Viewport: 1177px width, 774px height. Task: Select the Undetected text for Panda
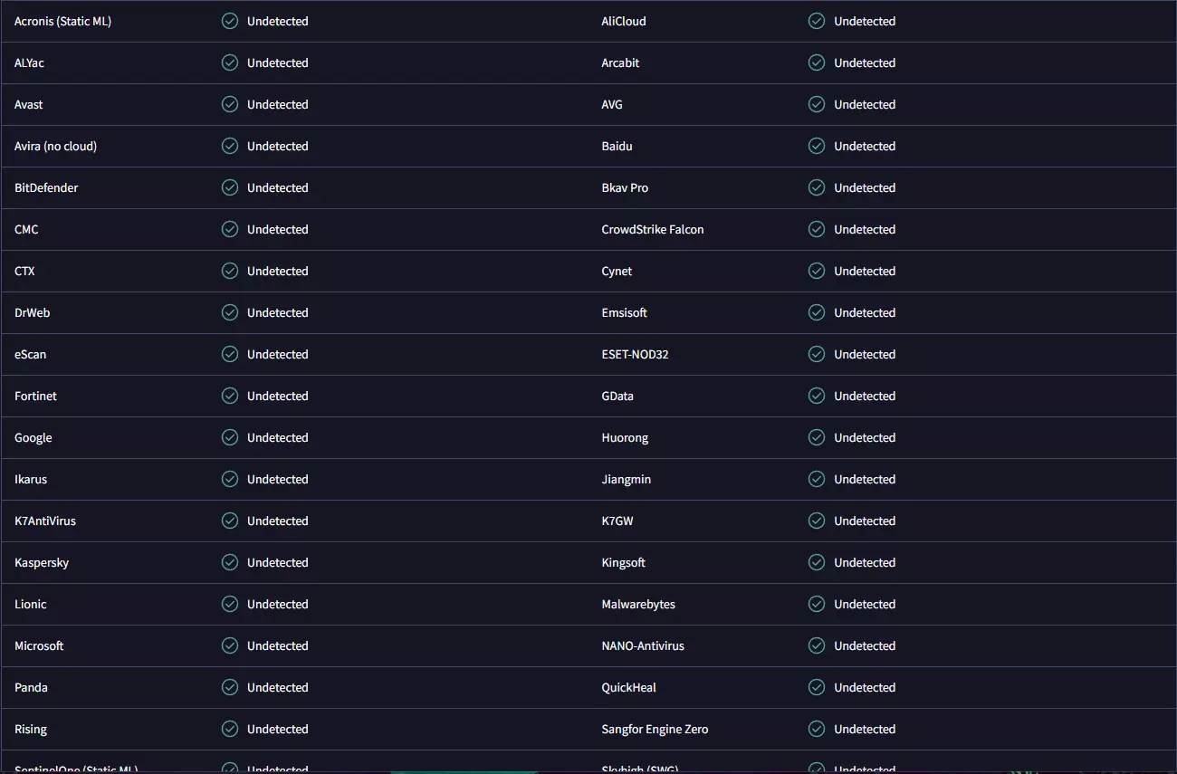[x=277, y=687]
